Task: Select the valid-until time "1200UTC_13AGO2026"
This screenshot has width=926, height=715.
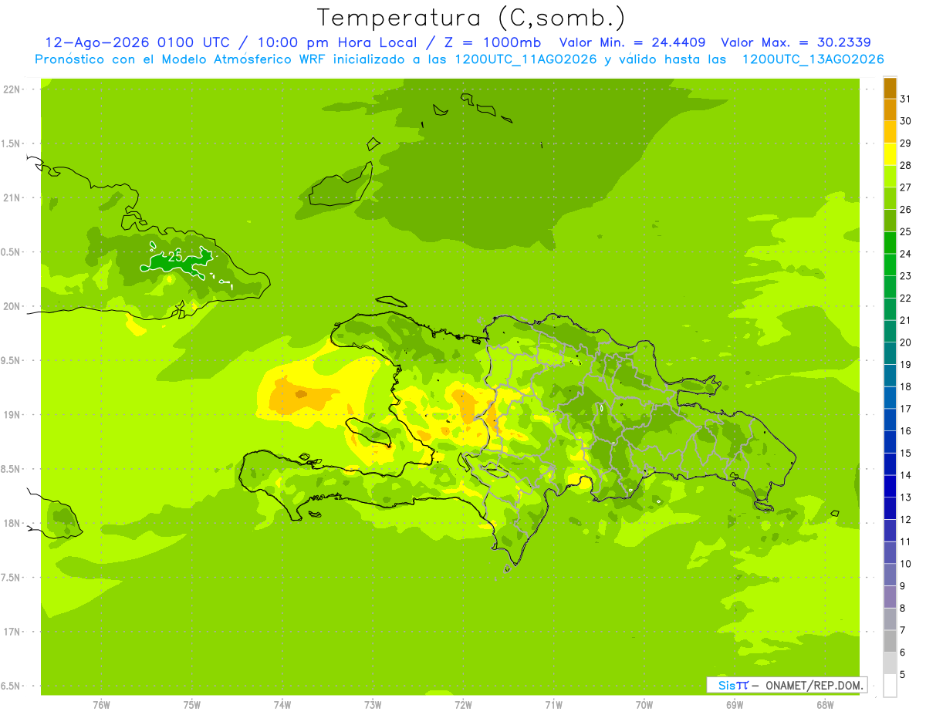Action: tap(813, 59)
